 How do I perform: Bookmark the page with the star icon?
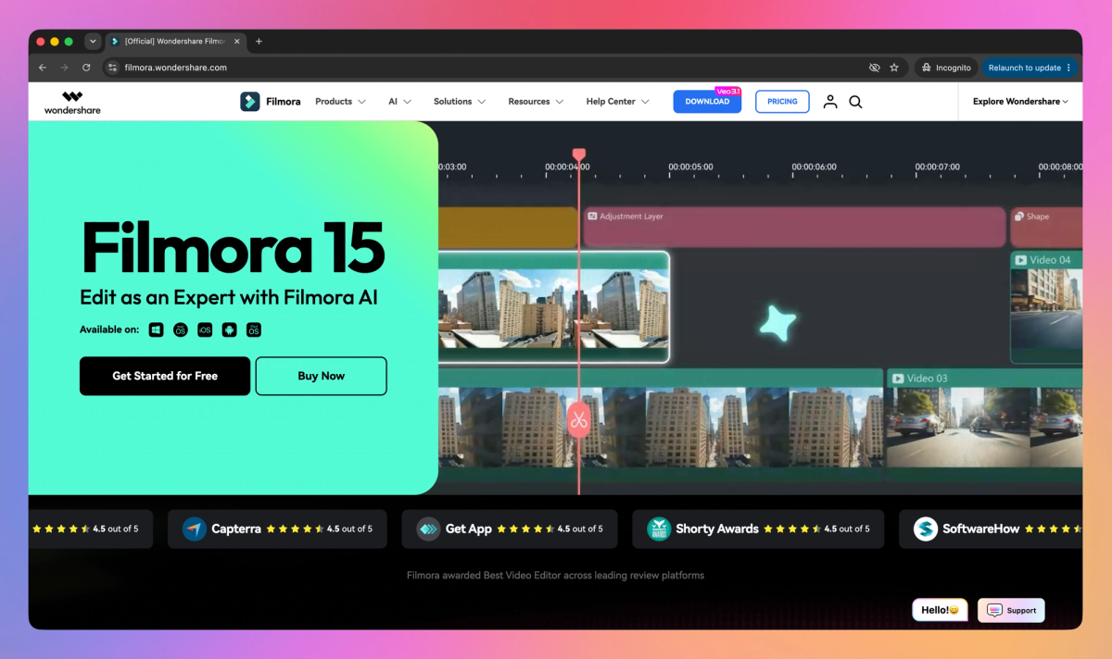pyautogui.click(x=894, y=68)
